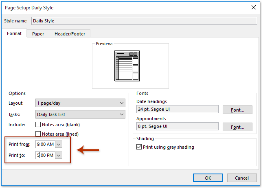
Task: Open Font dialog for Date headings
Action: coord(237,110)
